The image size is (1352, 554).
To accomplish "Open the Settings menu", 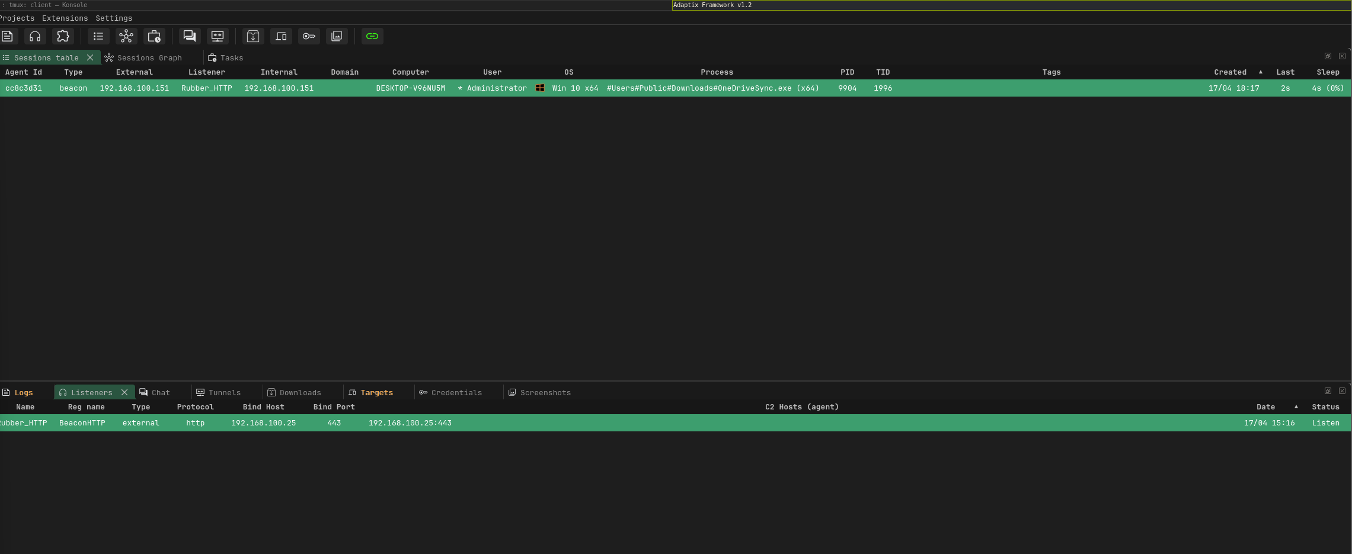I will click(x=114, y=18).
